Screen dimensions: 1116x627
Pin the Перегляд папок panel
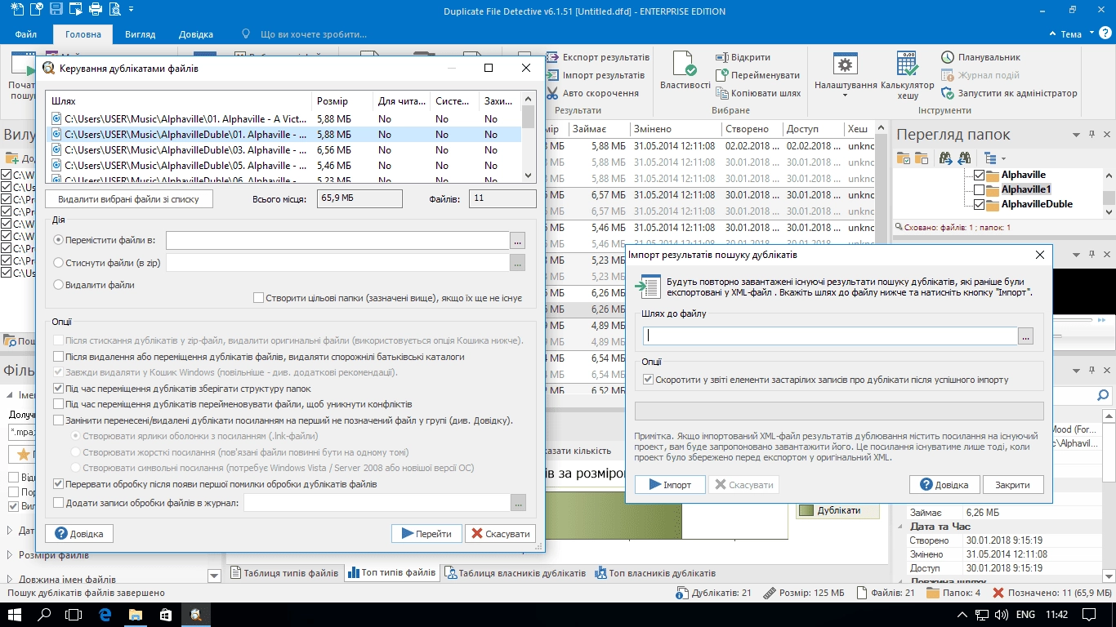pos(1091,136)
